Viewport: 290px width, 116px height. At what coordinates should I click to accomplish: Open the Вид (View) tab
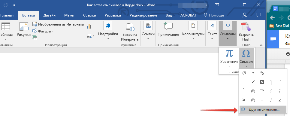(x=169, y=15)
